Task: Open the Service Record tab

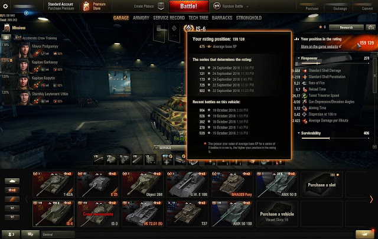Action: pos(169,18)
